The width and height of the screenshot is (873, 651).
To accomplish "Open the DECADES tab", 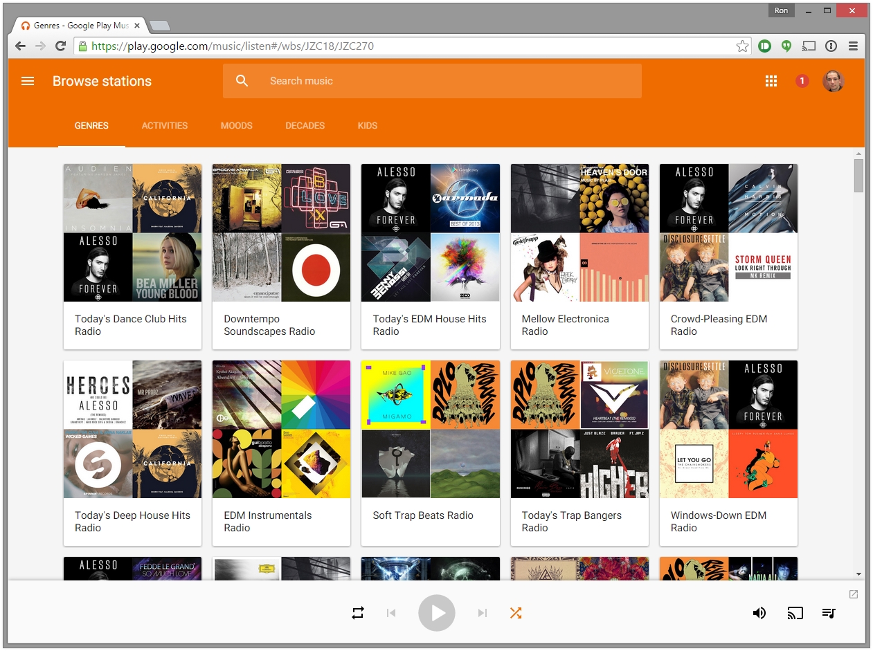I will click(305, 125).
